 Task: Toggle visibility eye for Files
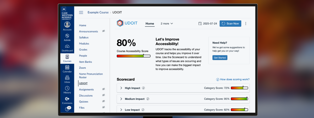tap(104, 108)
